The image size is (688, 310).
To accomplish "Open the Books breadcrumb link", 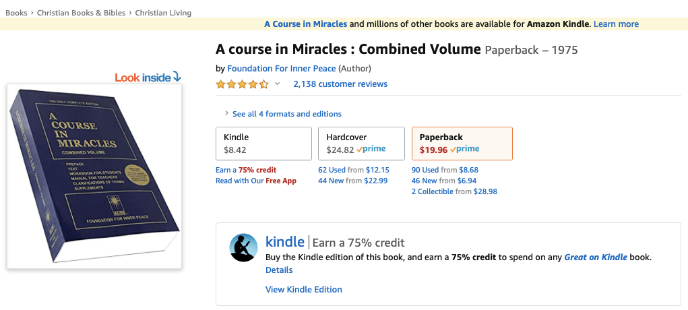I will point(16,13).
